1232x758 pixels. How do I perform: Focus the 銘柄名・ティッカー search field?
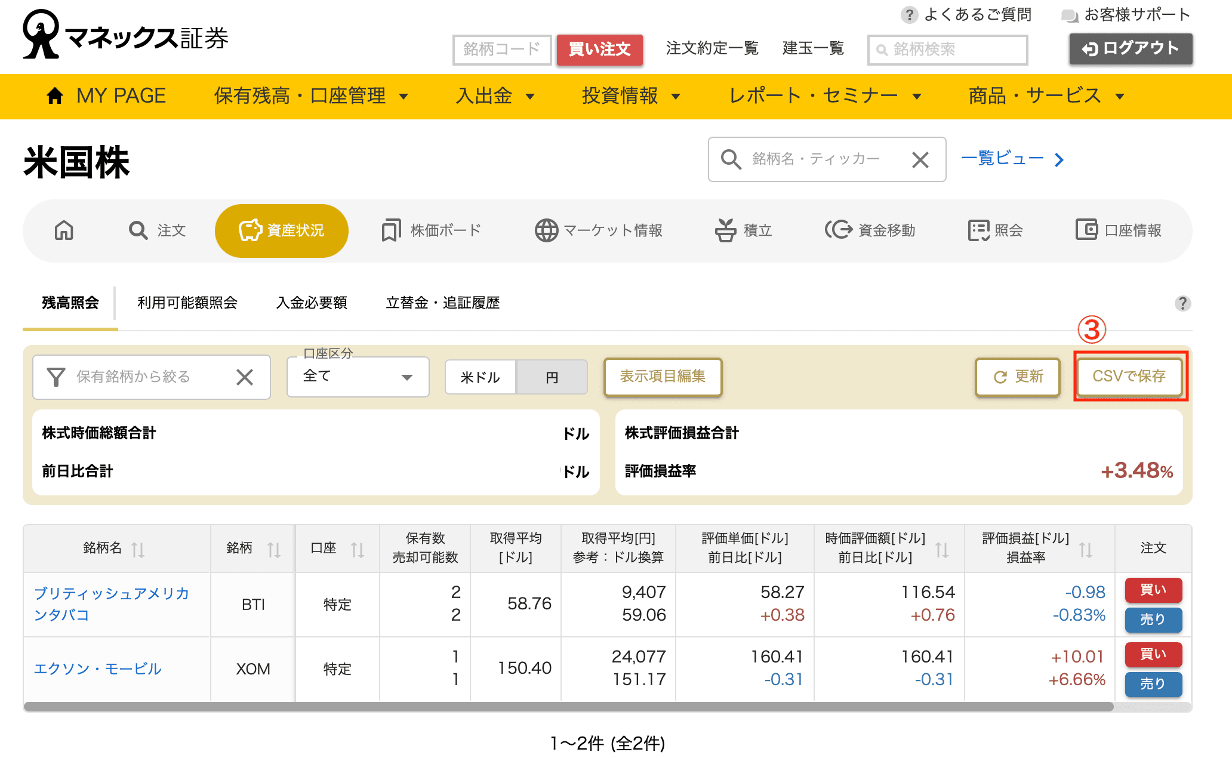[827, 159]
